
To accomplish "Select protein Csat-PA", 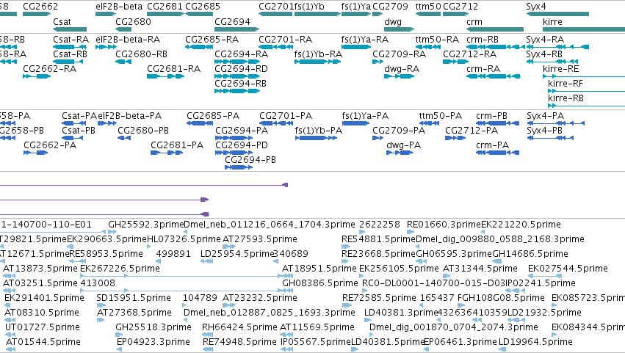I will tap(73, 123).
